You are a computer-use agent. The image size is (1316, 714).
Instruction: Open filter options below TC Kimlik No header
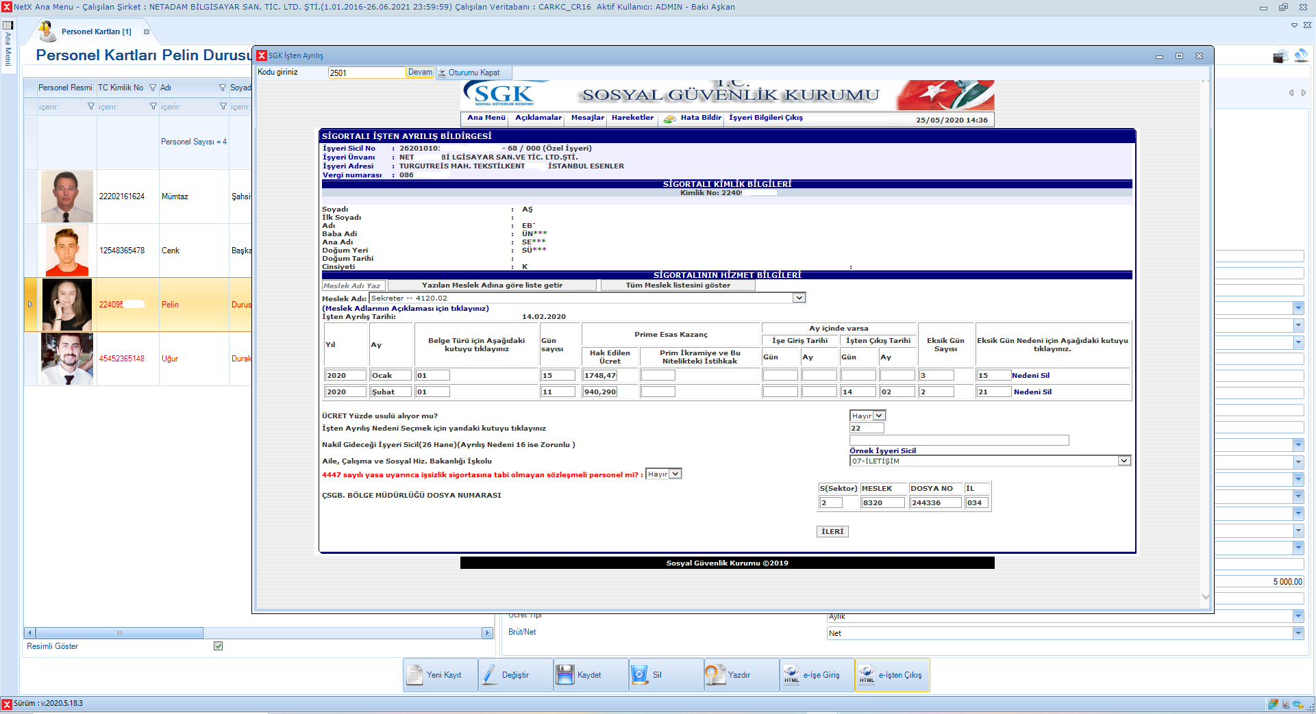[153, 107]
